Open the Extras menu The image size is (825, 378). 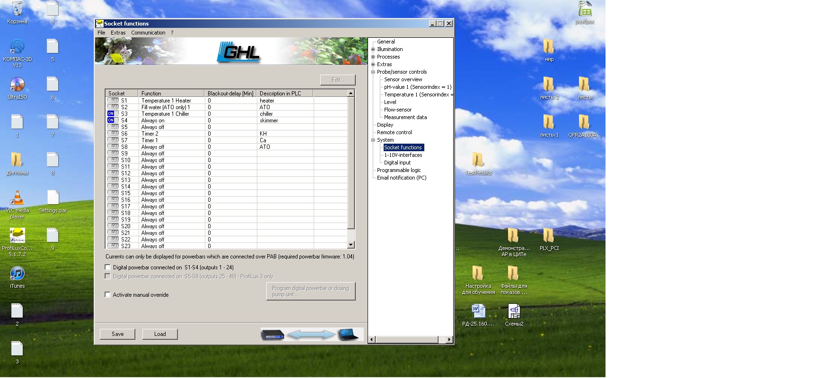(x=118, y=33)
